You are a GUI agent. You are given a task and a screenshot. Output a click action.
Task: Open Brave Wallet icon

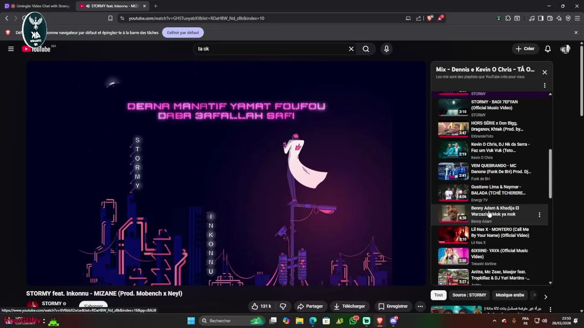(550, 18)
